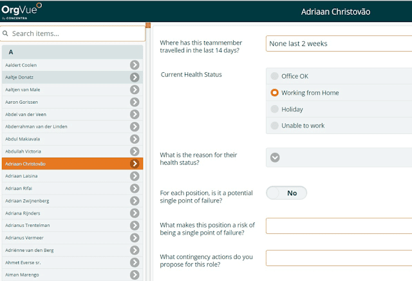Select Aaltje Donatz from list
This screenshot has height=281, width=412.
[64, 77]
